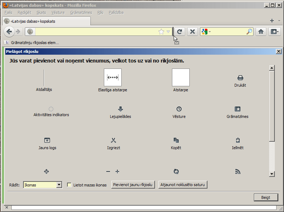Viewport: 284px width, 212px height.
Task: Open the Fails menu
Action: coord(9,12)
